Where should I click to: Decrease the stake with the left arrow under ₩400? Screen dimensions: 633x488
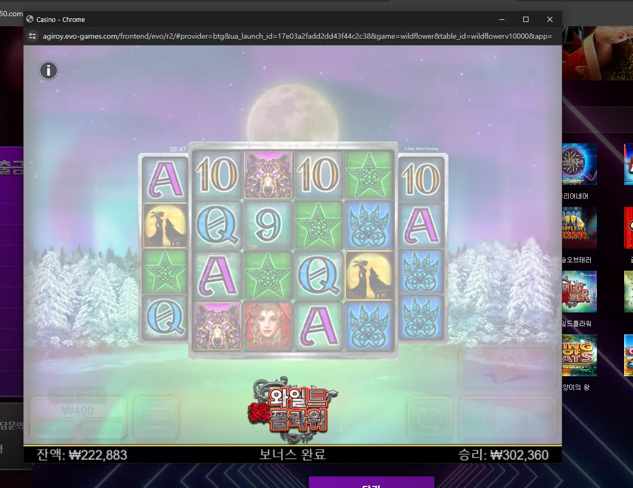point(53,430)
